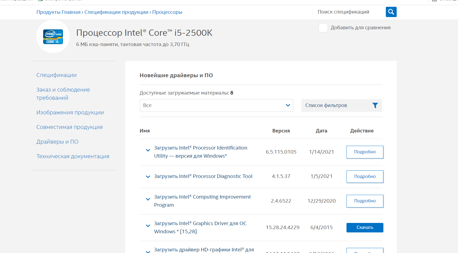Tick the 'Добавить для сравнения' checkbox
This screenshot has width=458, height=253.
pos(323,28)
